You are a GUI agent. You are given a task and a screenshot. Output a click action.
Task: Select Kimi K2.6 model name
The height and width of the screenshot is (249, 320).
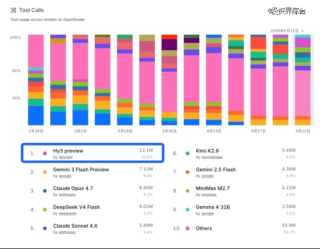coord(207,151)
